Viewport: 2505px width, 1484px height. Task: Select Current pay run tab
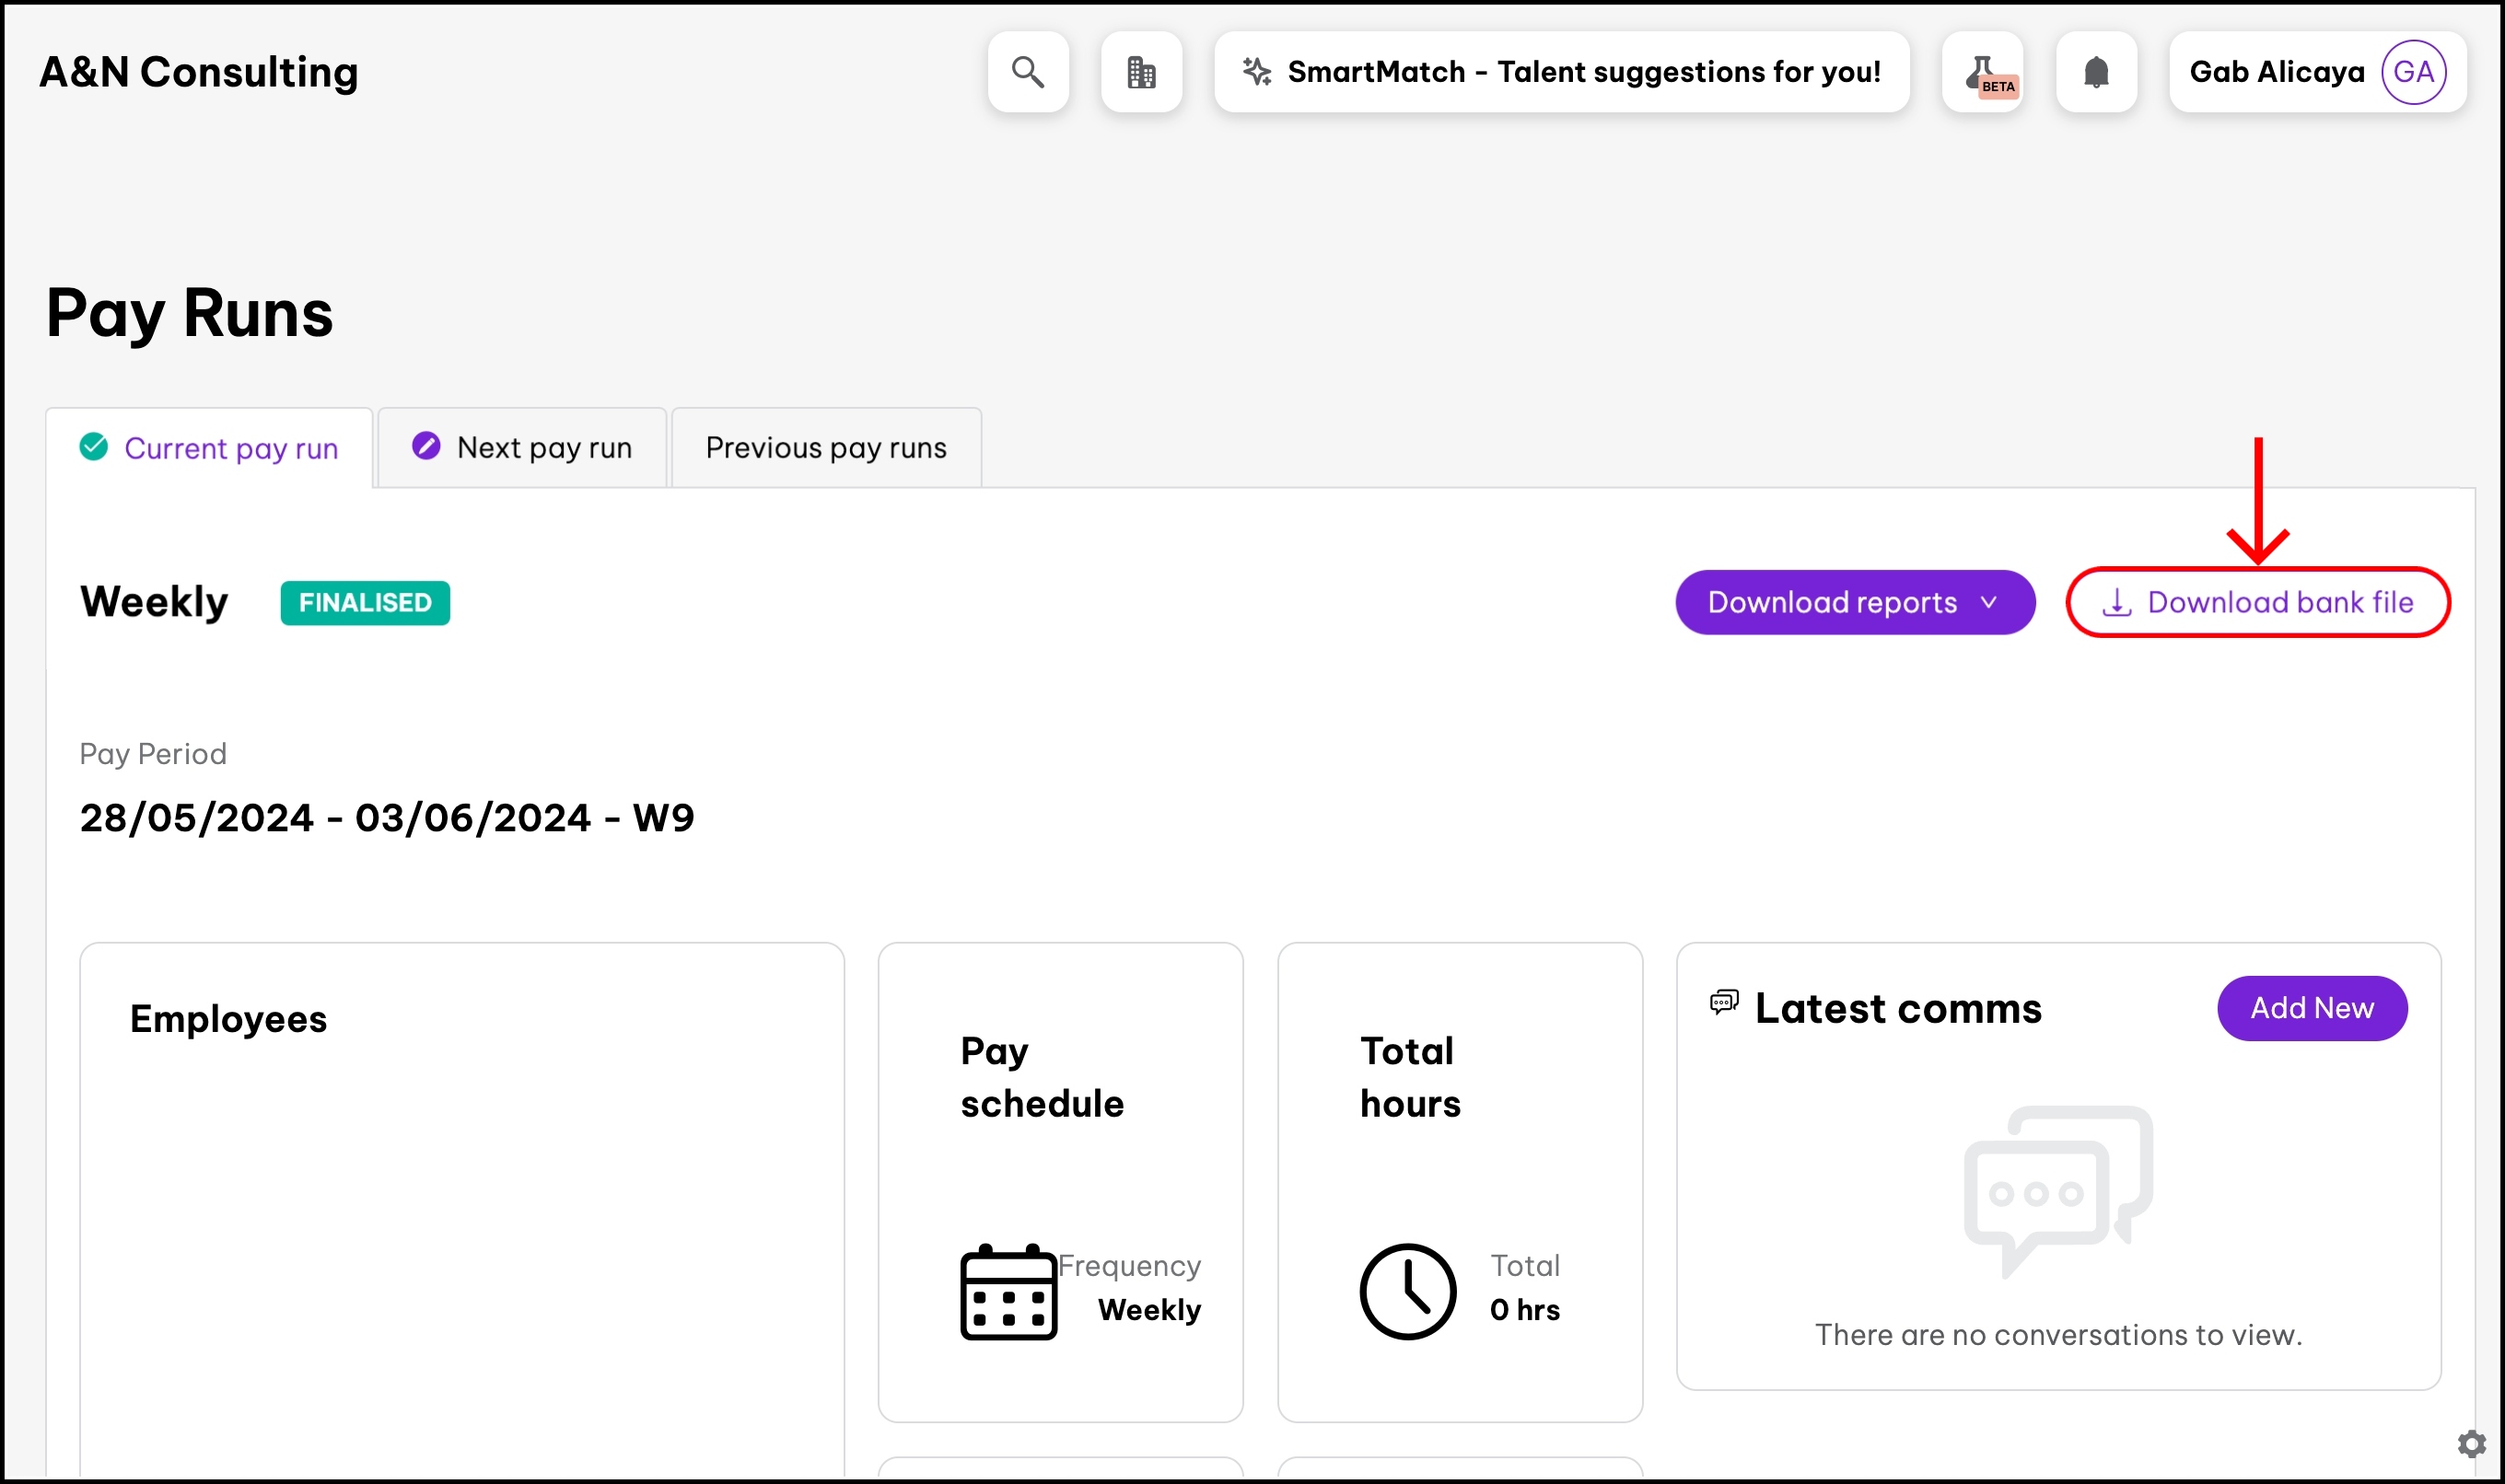pyautogui.click(x=209, y=448)
